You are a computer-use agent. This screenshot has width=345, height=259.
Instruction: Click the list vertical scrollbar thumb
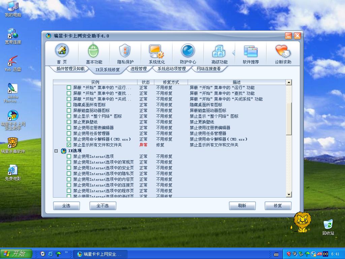click(289, 118)
